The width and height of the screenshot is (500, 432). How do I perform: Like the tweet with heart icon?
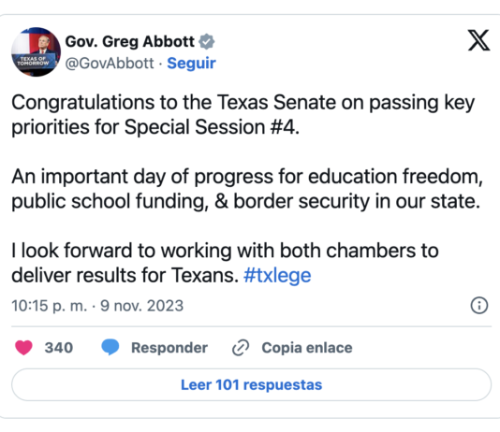tap(24, 347)
